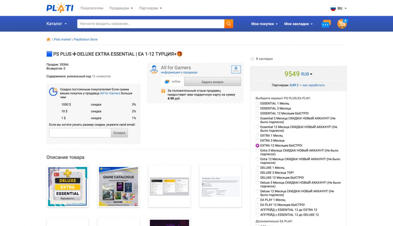Focus the product search field
393x226 pixels.
151,24
